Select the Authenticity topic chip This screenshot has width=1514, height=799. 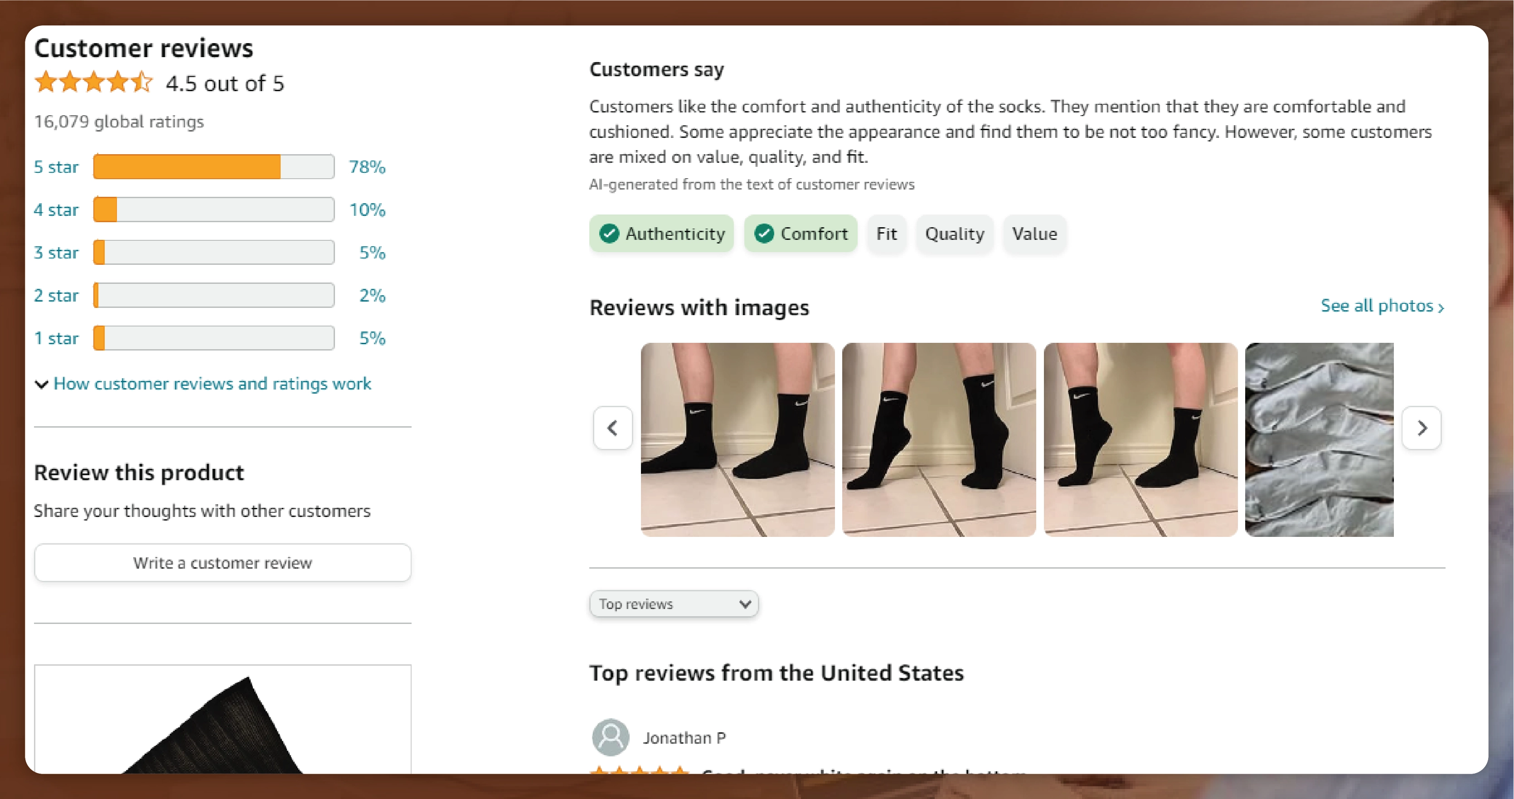tap(662, 234)
